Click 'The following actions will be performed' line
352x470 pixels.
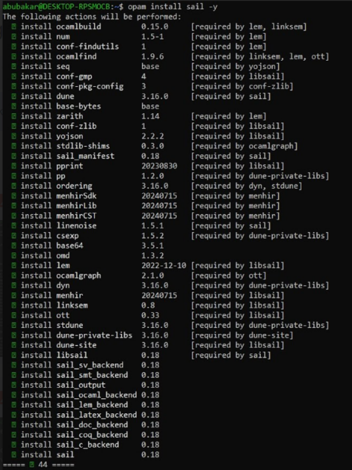(92, 17)
